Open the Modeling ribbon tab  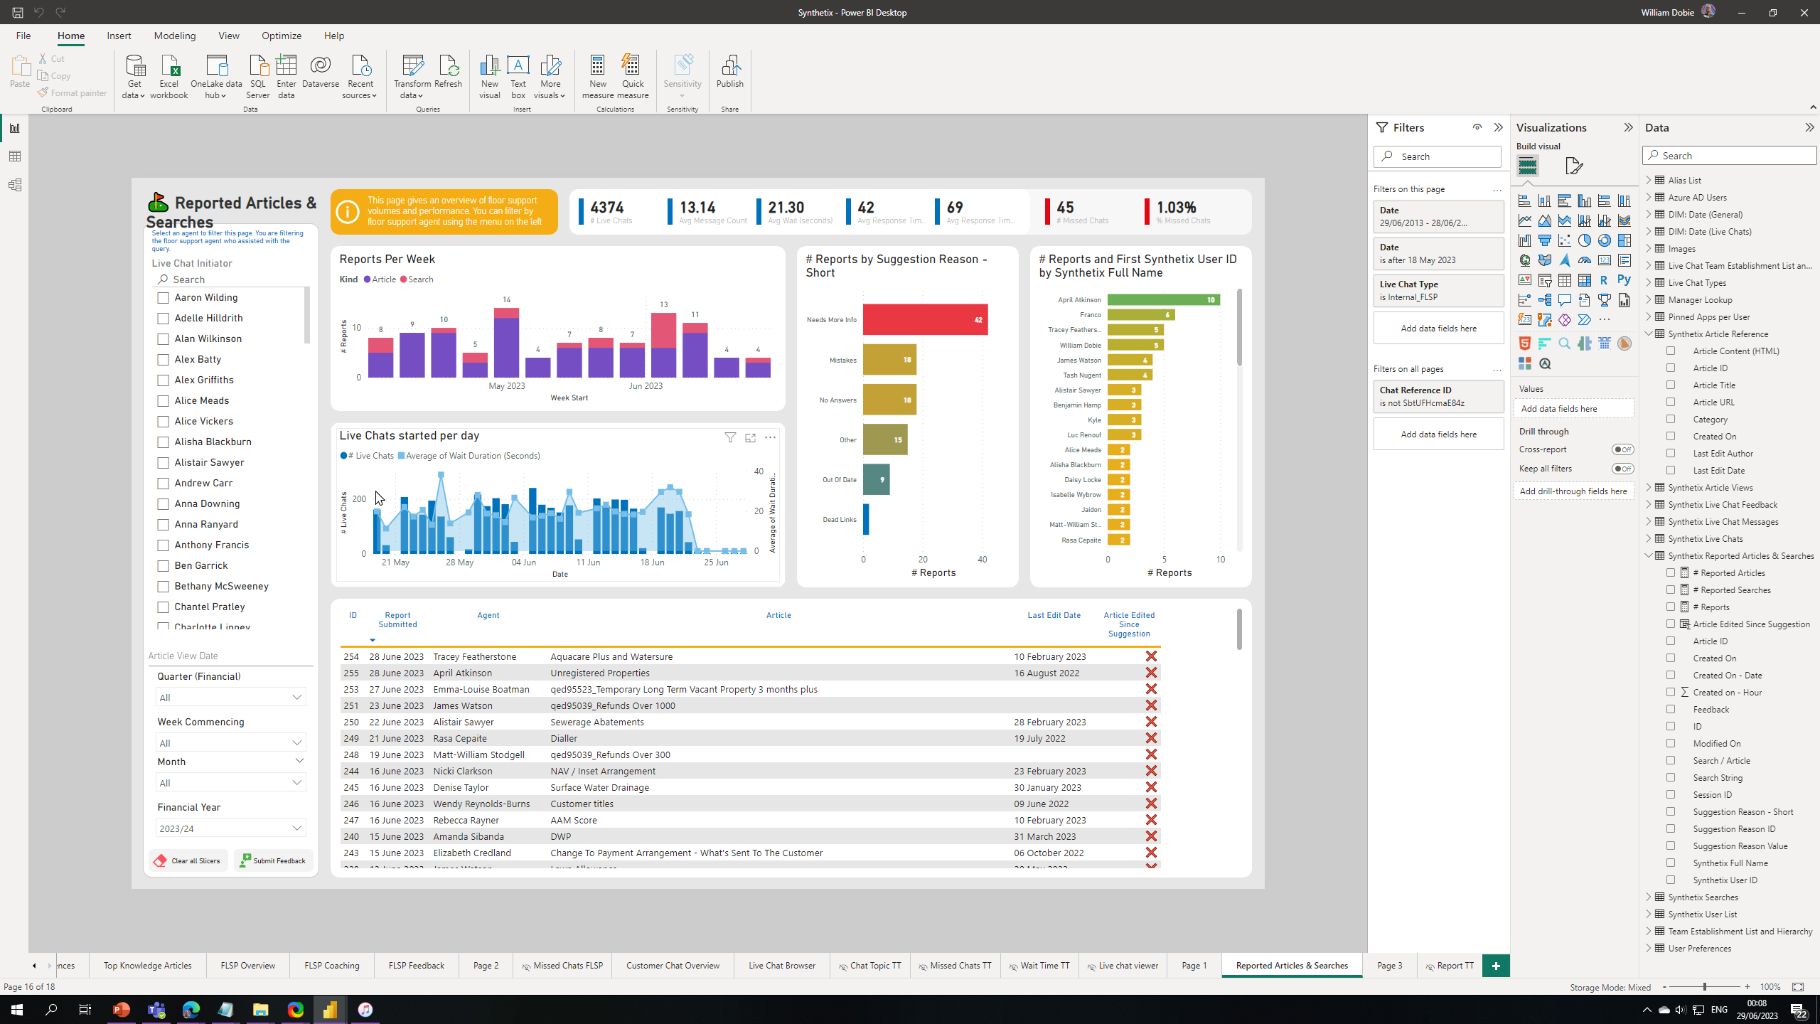174,36
